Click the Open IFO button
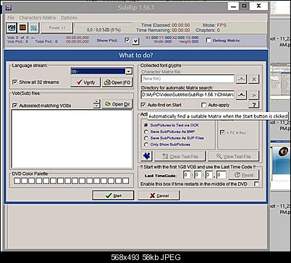Viewport: 291px width, 263px height. pyautogui.click(x=117, y=82)
